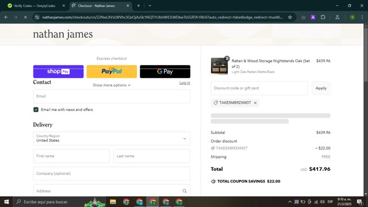The width and height of the screenshot is (368, 207).
Task: Open a new browser tab
Action: coord(139,6)
